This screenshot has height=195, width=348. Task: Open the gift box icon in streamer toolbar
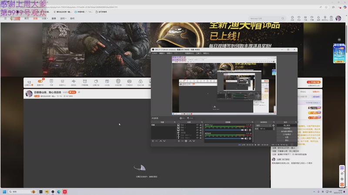107,81
